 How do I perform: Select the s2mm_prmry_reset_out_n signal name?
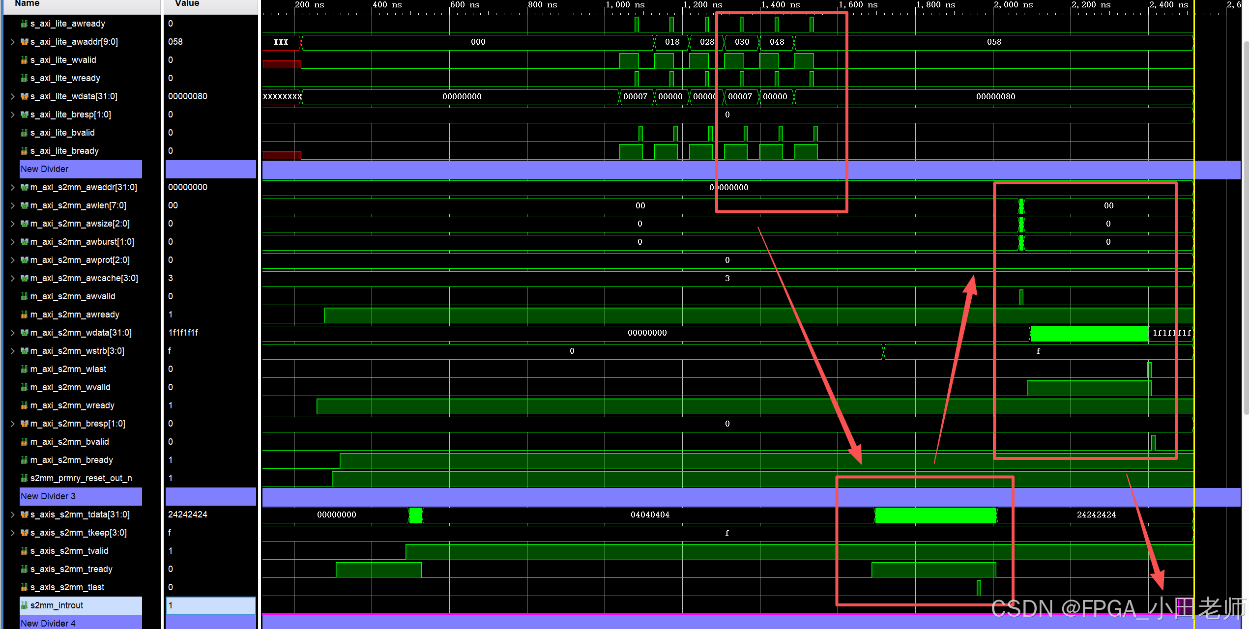point(81,478)
